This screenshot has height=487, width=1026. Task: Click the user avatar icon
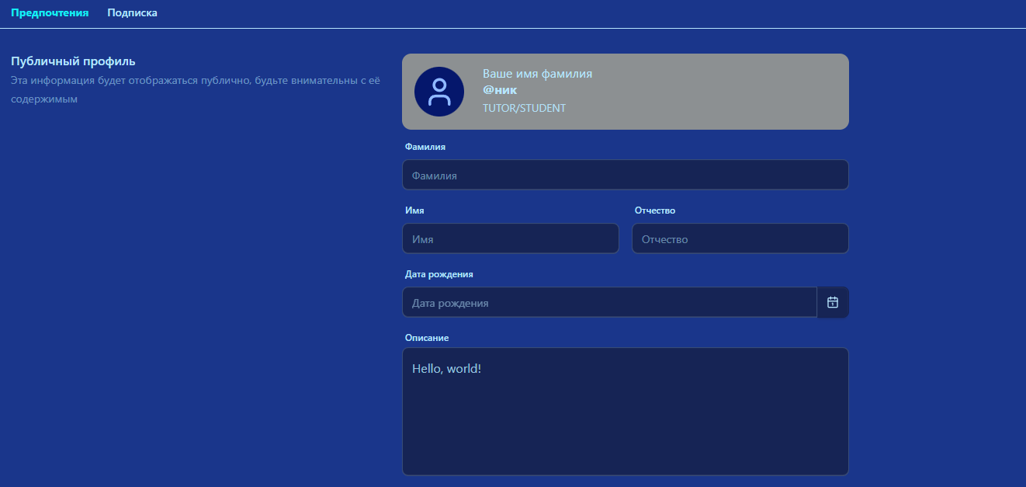tap(439, 92)
